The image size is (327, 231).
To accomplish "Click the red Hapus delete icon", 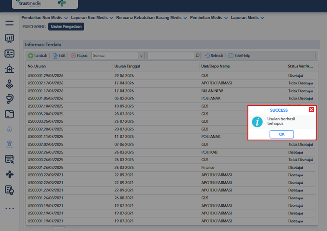I will [73, 56].
